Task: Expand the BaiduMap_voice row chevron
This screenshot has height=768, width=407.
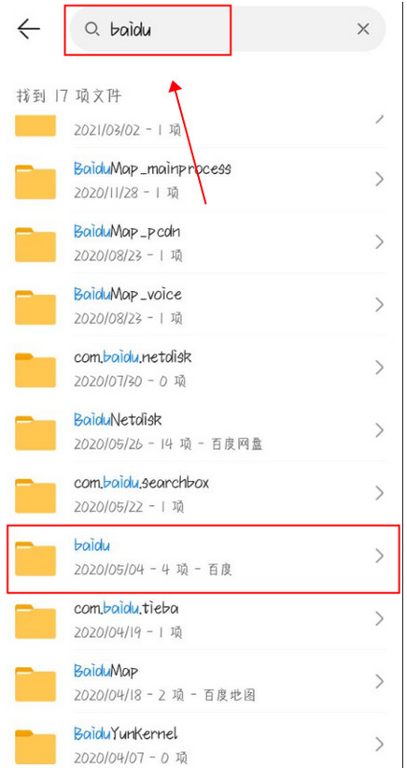Action: [379, 305]
